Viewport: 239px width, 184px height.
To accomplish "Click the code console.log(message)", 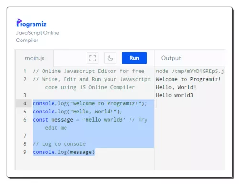I will (x=64, y=152).
